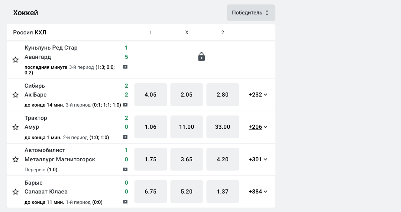The image size is (401, 212).
Task: Open Барыс vs Салават Юлаев video stream
Action: coord(125,202)
